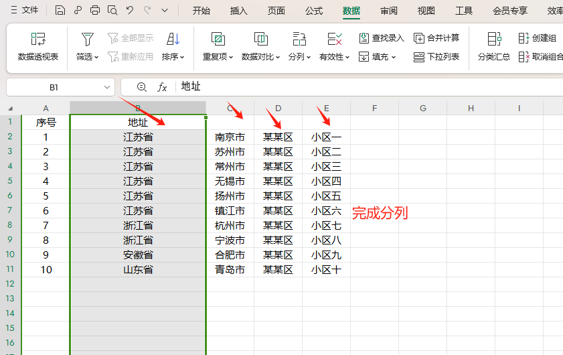Image resolution: width=563 pixels, height=355 pixels.
Task: Select cell containing 无锡市
Action: [230, 182]
